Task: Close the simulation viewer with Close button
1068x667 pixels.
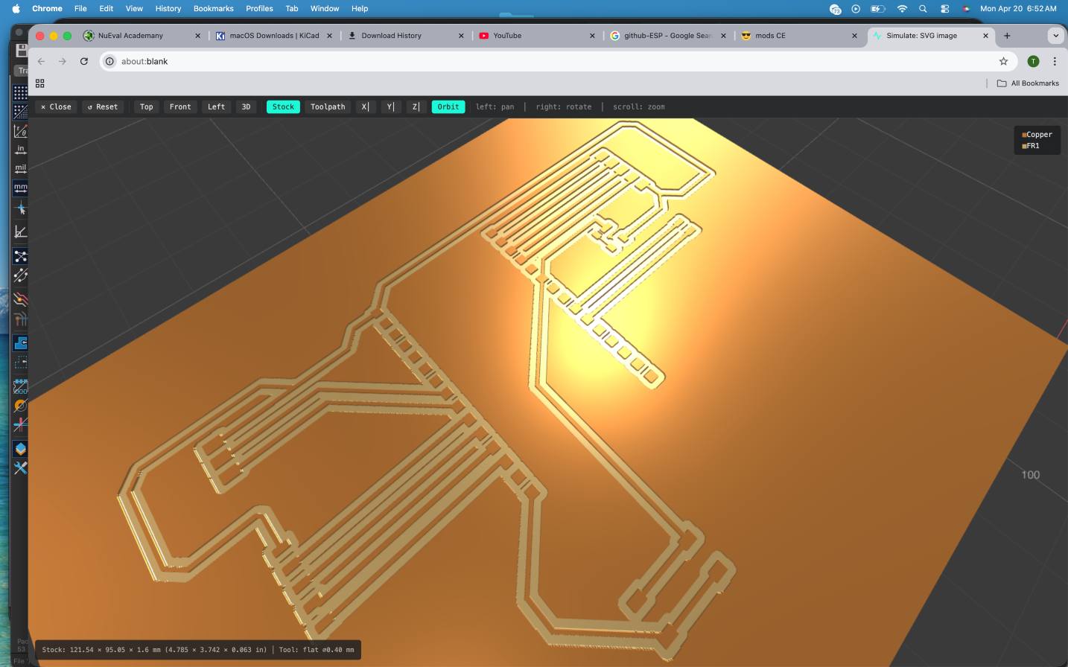Action: click(x=56, y=106)
